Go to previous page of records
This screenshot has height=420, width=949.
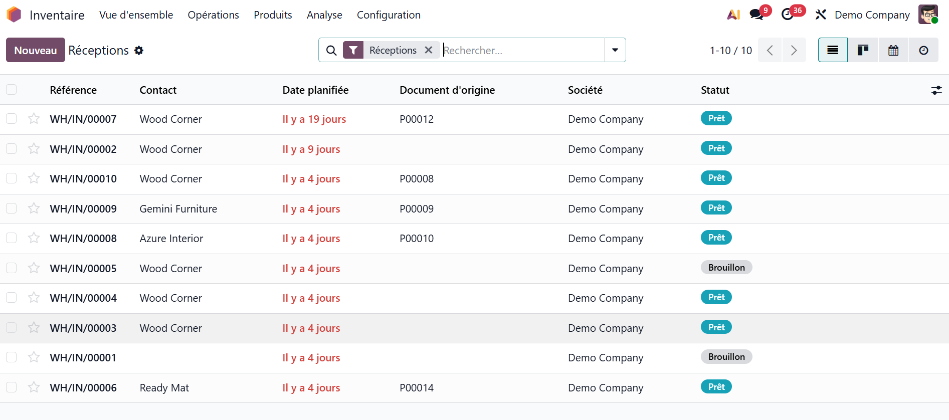(x=770, y=50)
